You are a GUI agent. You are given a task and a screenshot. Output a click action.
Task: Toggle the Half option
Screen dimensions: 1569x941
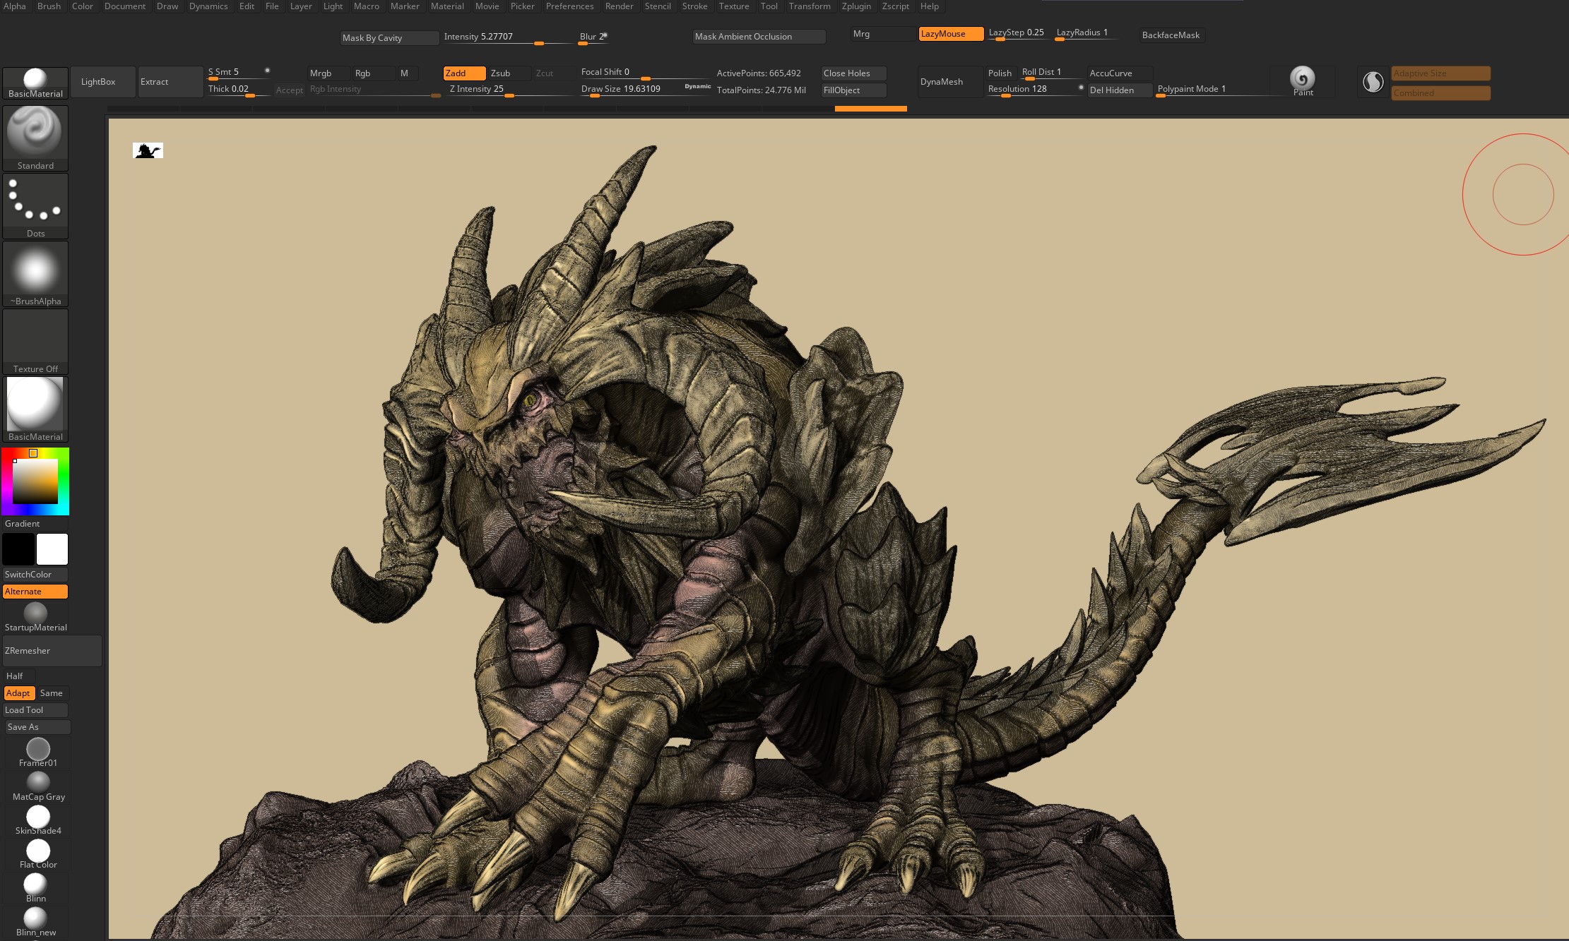tap(19, 676)
